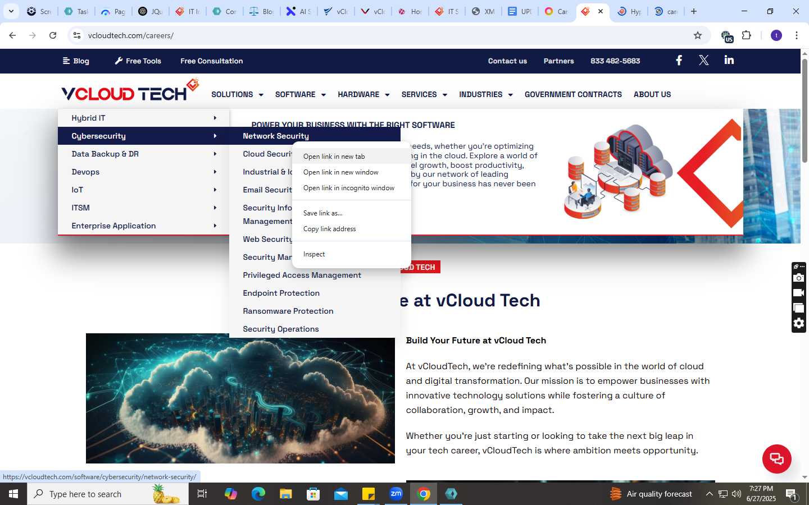
Task: Open the Facebook icon link
Action: 679,61
